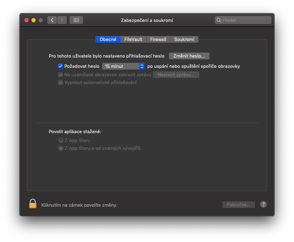Open the 15 minut delay dropdown
294x242 pixels.
[x=123, y=66]
